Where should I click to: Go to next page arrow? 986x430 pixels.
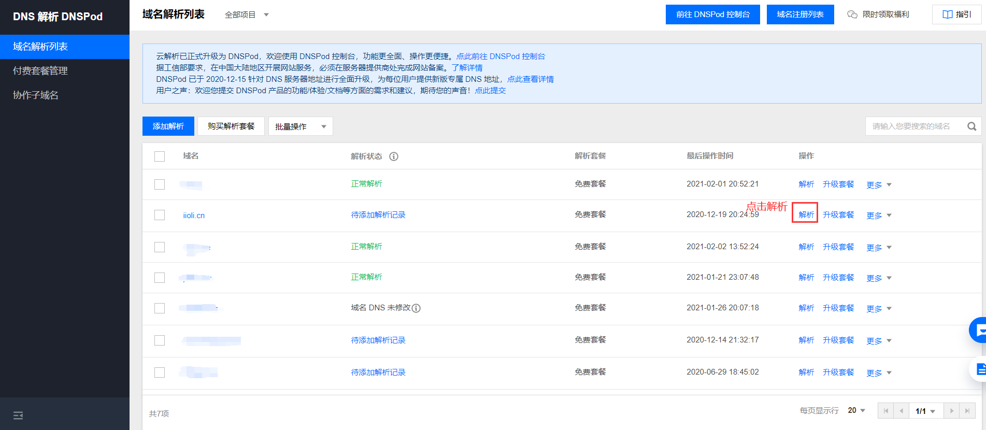[x=952, y=411]
